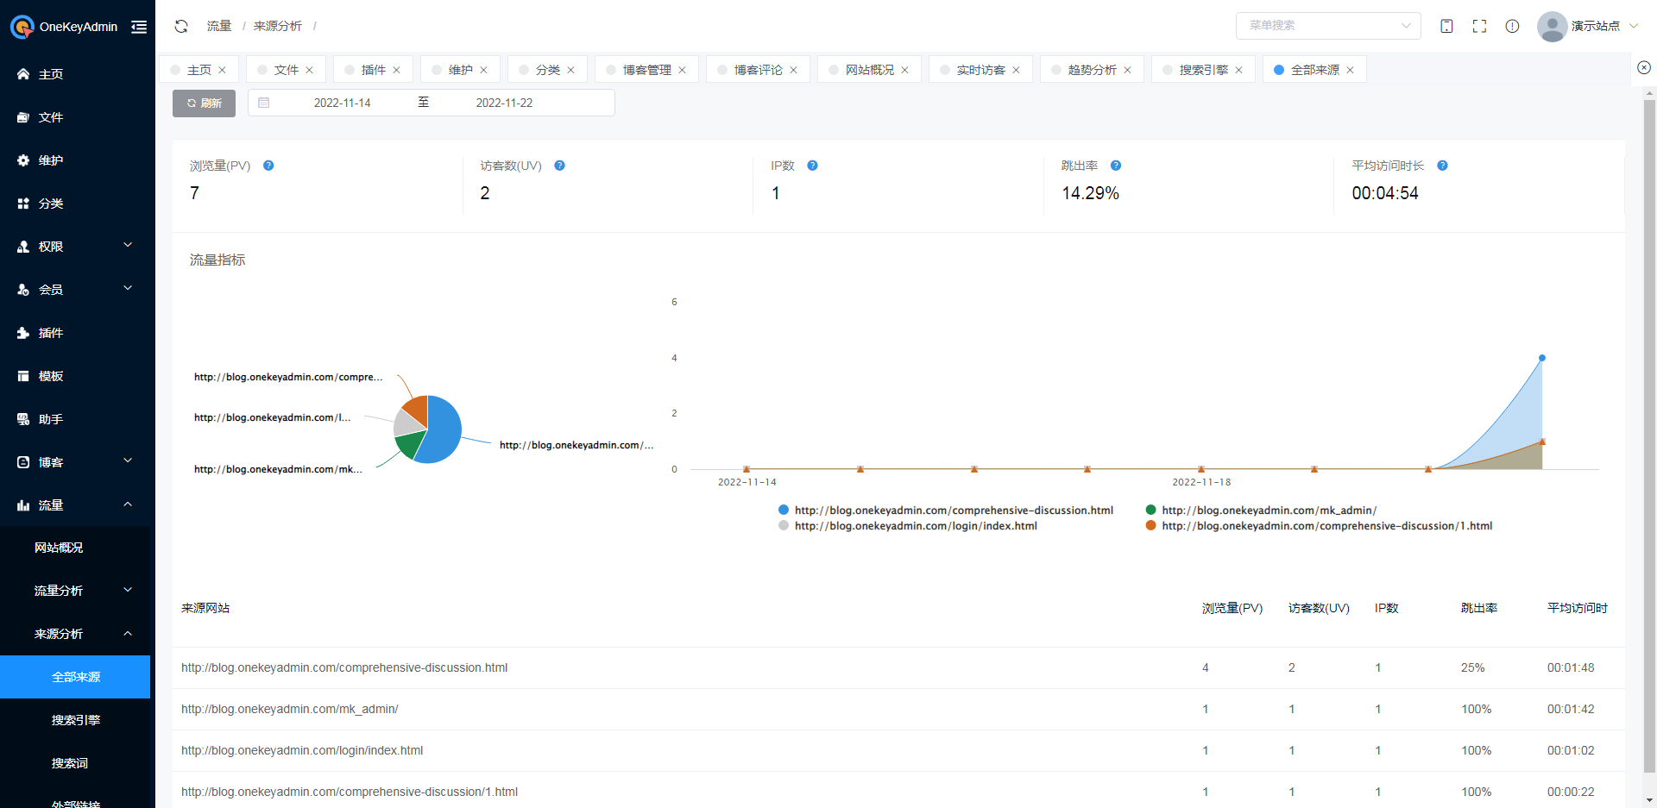Switch to the 趋势分析 tab
This screenshot has height=808, width=1657.
1092,70
